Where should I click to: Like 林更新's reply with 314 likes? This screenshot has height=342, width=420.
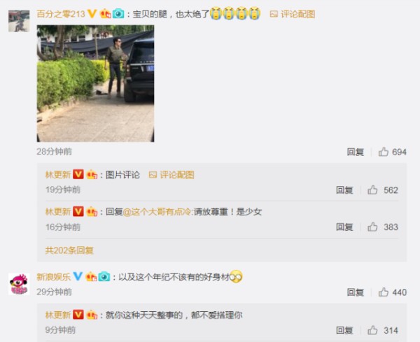click(382, 330)
